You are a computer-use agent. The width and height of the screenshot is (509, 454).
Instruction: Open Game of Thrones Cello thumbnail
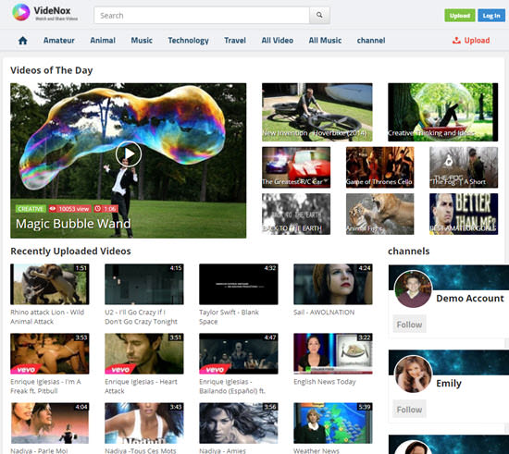[379, 167]
